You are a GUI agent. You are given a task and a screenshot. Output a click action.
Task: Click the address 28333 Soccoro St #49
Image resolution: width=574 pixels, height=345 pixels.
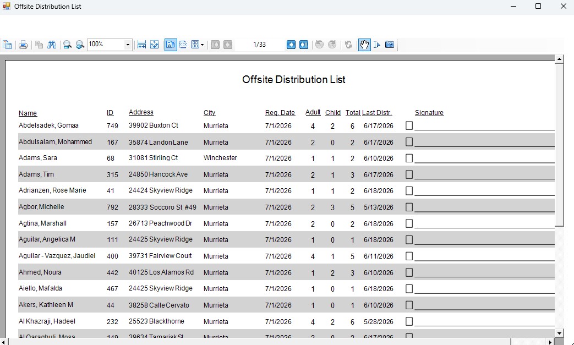(x=162, y=207)
